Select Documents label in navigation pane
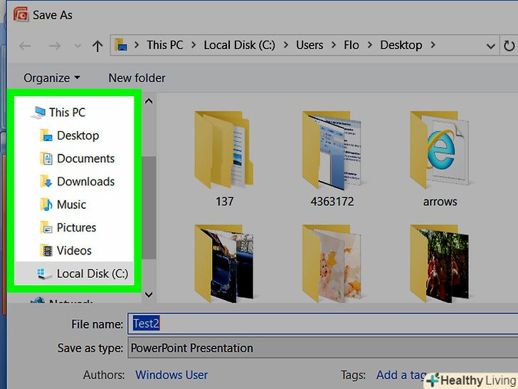The width and height of the screenshot is (518, 389). [x=86, y=159]
